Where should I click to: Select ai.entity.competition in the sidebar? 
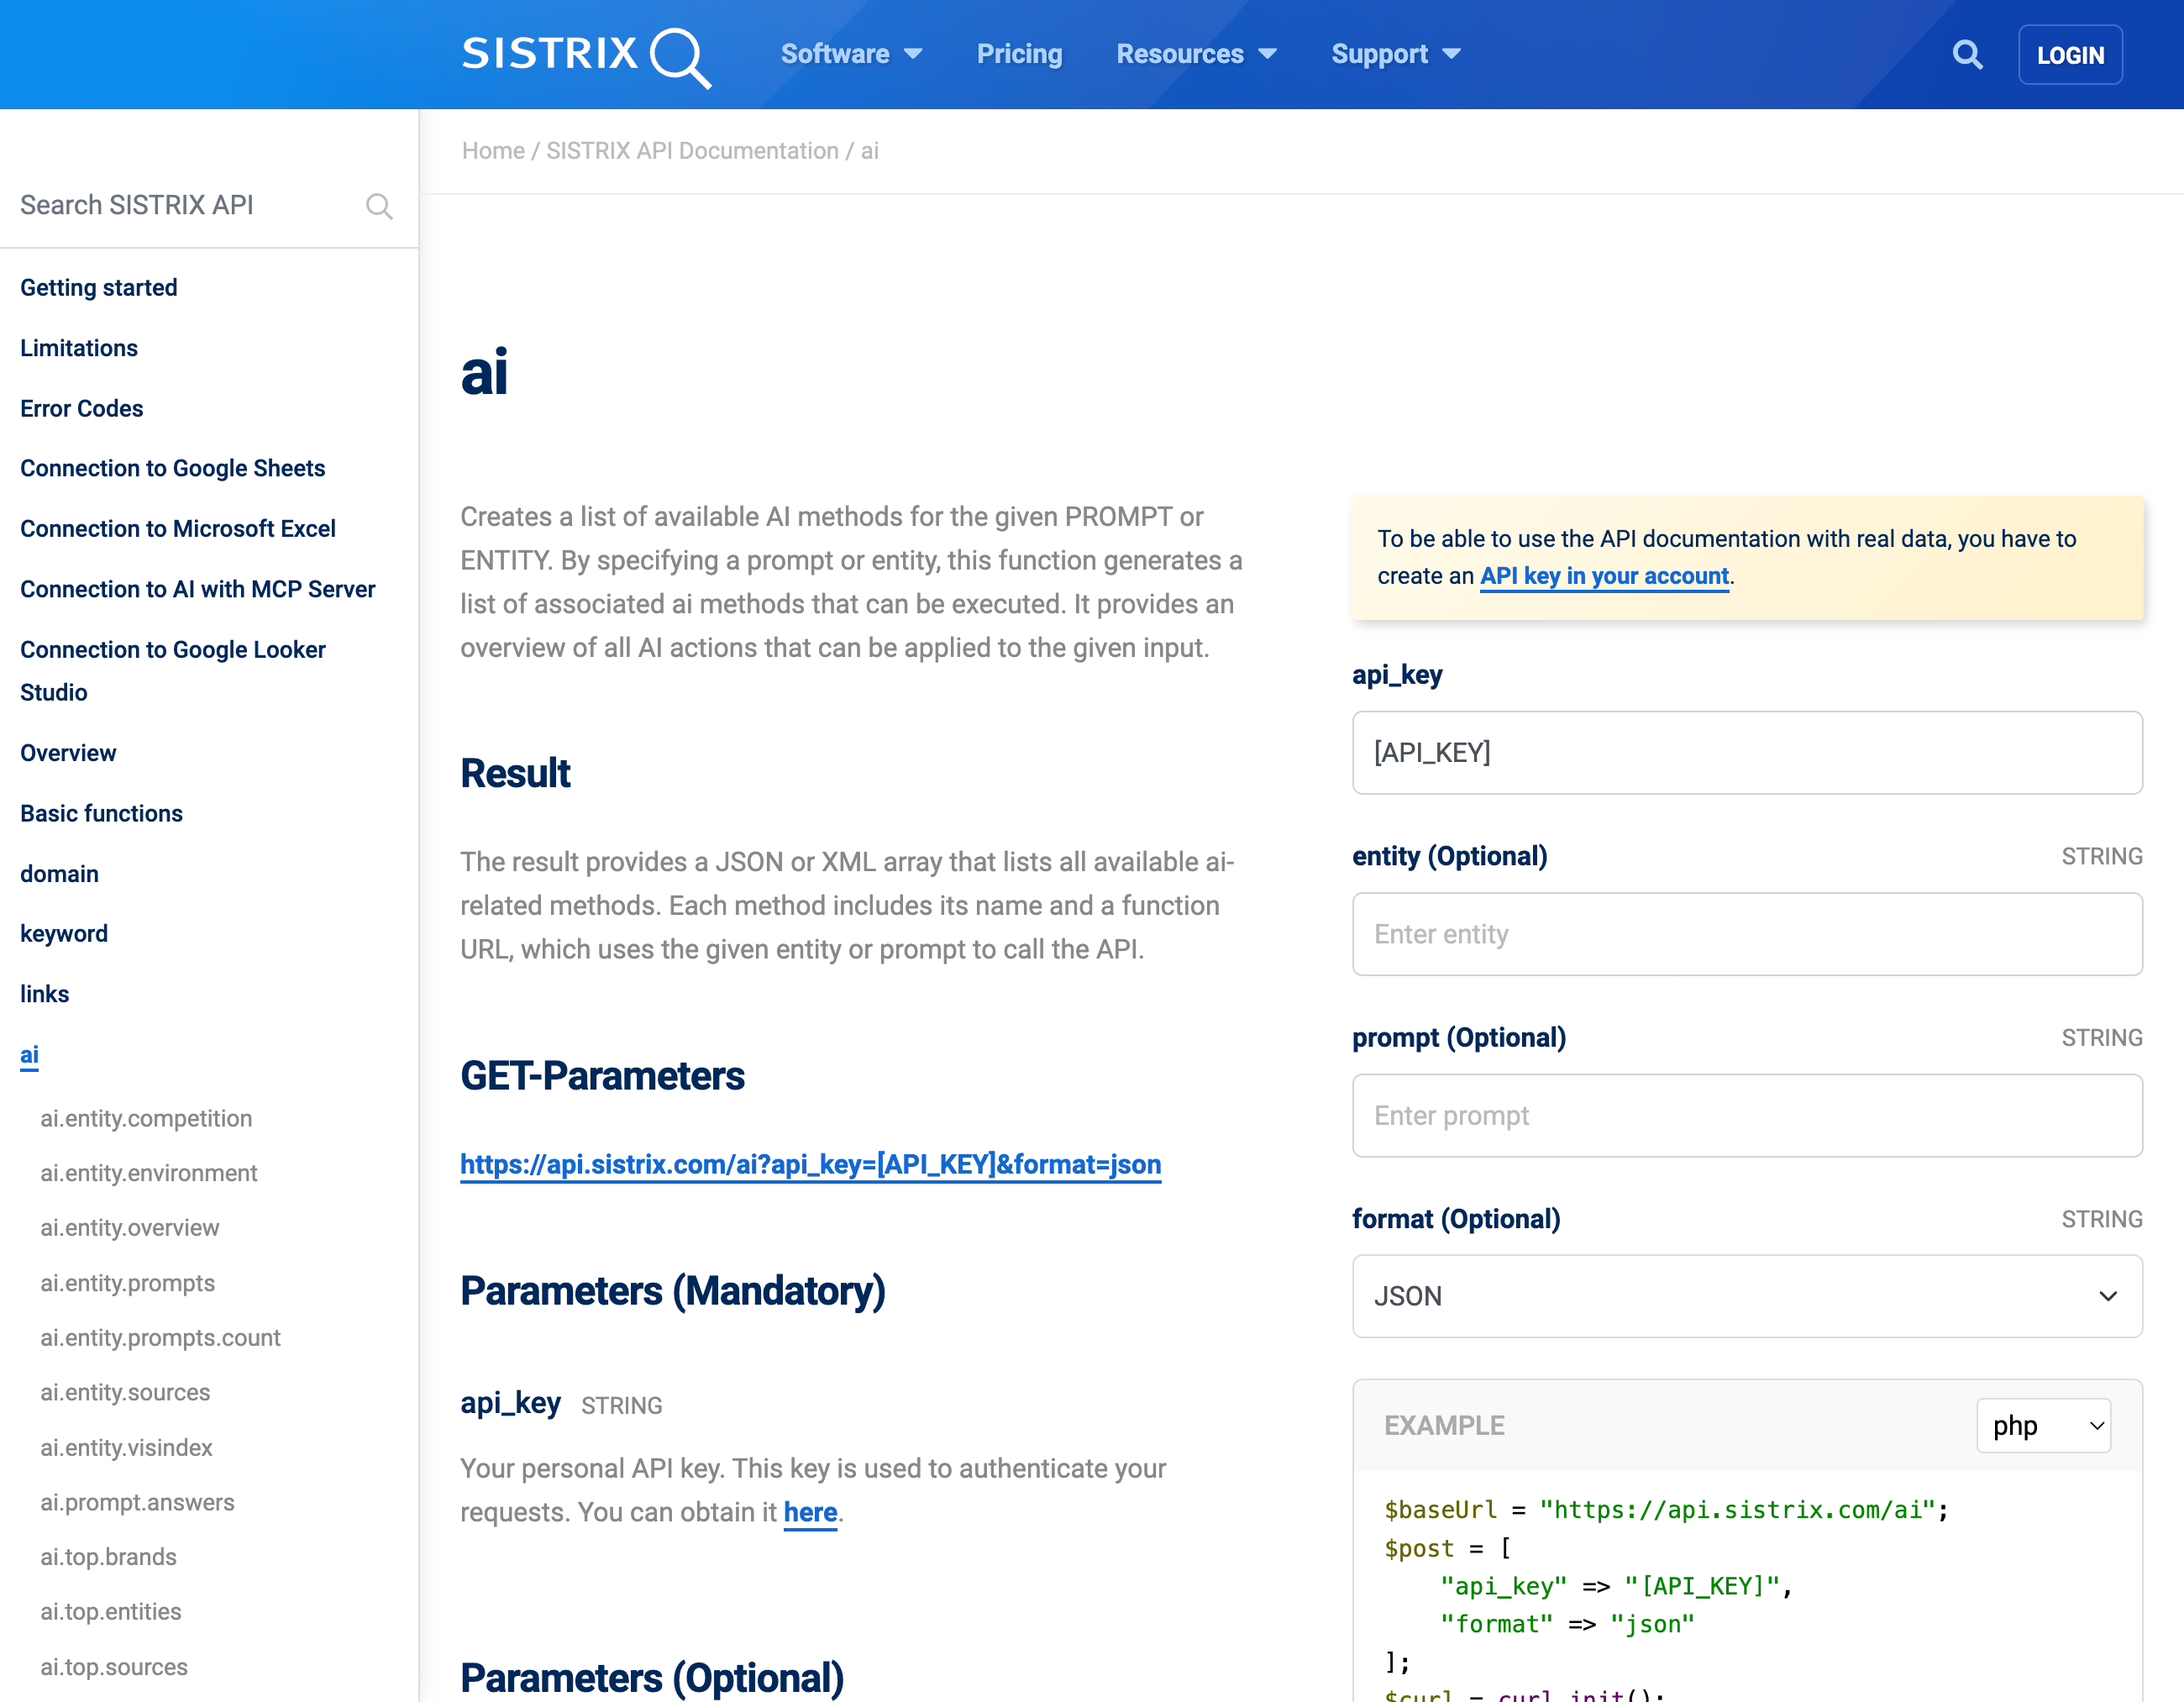tap(146, 1118)
